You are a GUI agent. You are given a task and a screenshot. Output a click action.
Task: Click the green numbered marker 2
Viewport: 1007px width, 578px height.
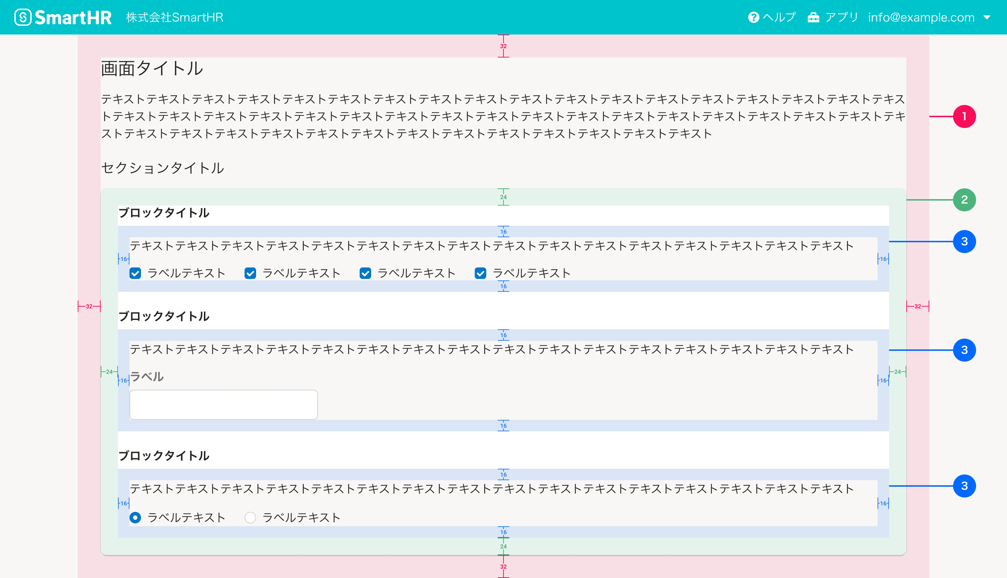point(964,200)
